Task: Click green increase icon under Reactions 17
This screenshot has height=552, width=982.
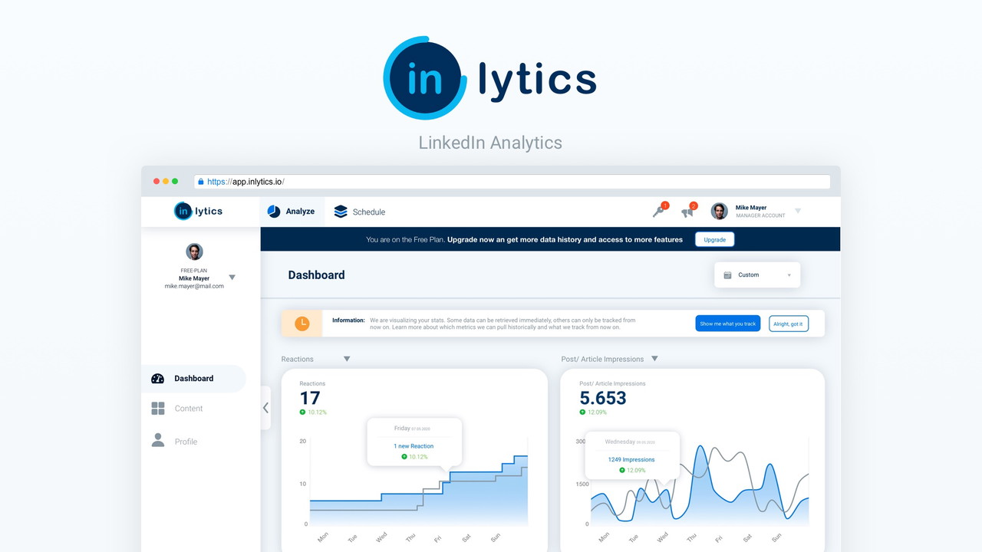Action: (x=303, y=412)
